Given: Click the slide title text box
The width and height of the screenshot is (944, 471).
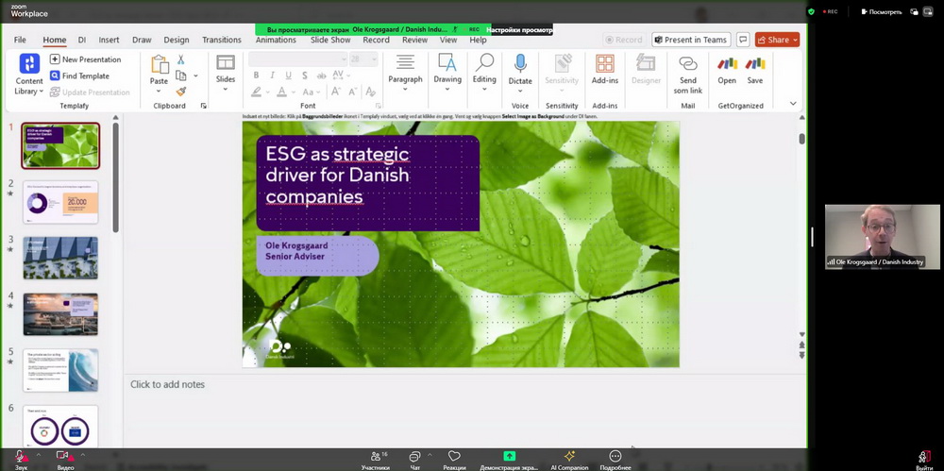Looking at the screenshot, I should pyautogui.click(x=368, y=183).
